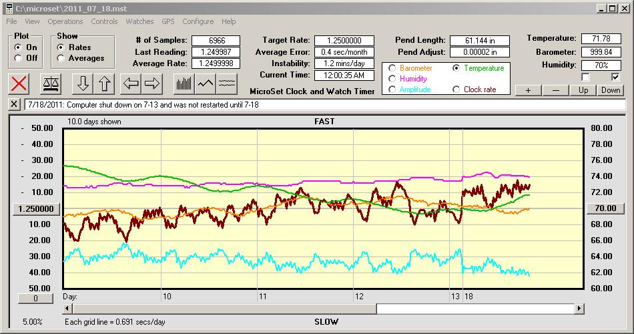Click the # of Samples field
Viewport: 634px width, 334px height.
tap(216, 41)
